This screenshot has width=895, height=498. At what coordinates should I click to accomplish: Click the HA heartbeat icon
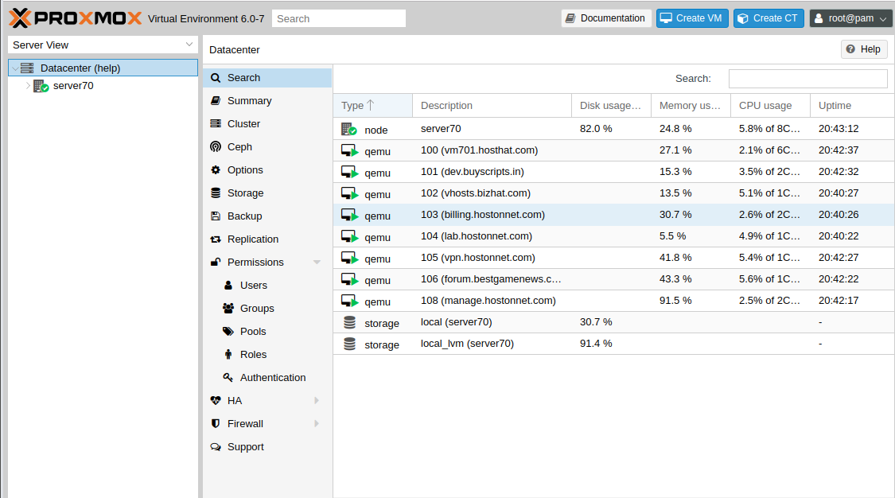tap(215, 401)
